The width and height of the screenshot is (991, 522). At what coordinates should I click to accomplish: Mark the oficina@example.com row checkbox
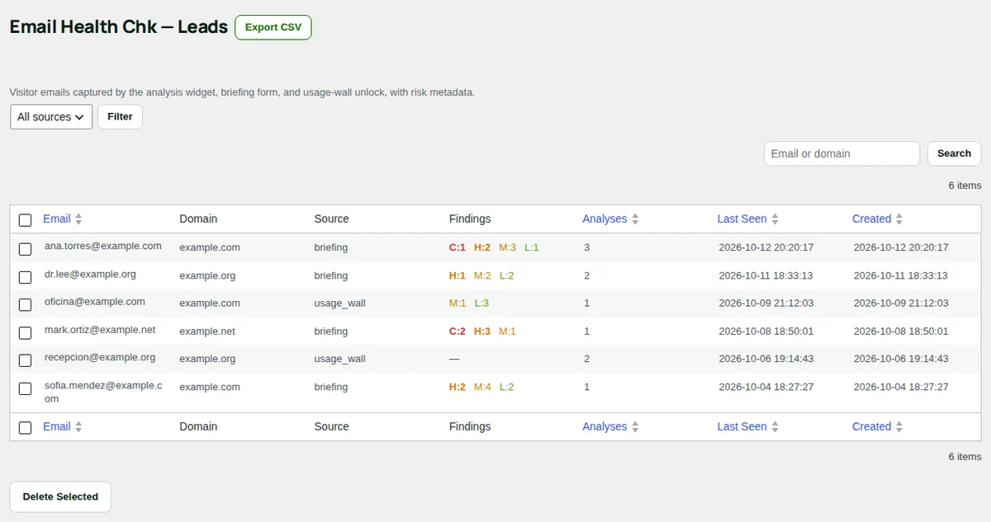26,304
